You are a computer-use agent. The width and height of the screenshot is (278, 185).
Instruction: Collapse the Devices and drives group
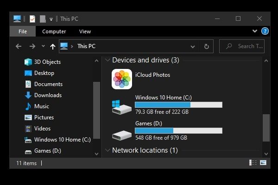pos(107,60)
